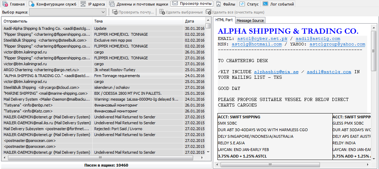Screen dimensions: 379x169
Task: Click the envelope icon of Просмотр почты
Action: [175, 3]
